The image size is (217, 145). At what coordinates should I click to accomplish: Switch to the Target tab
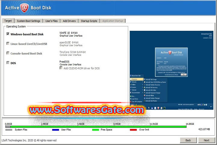8,21
